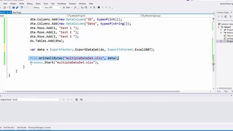This screenshot has height=131, width=233.
Task: Expand the Properties node in Solution Explorer
Action: 221,30
